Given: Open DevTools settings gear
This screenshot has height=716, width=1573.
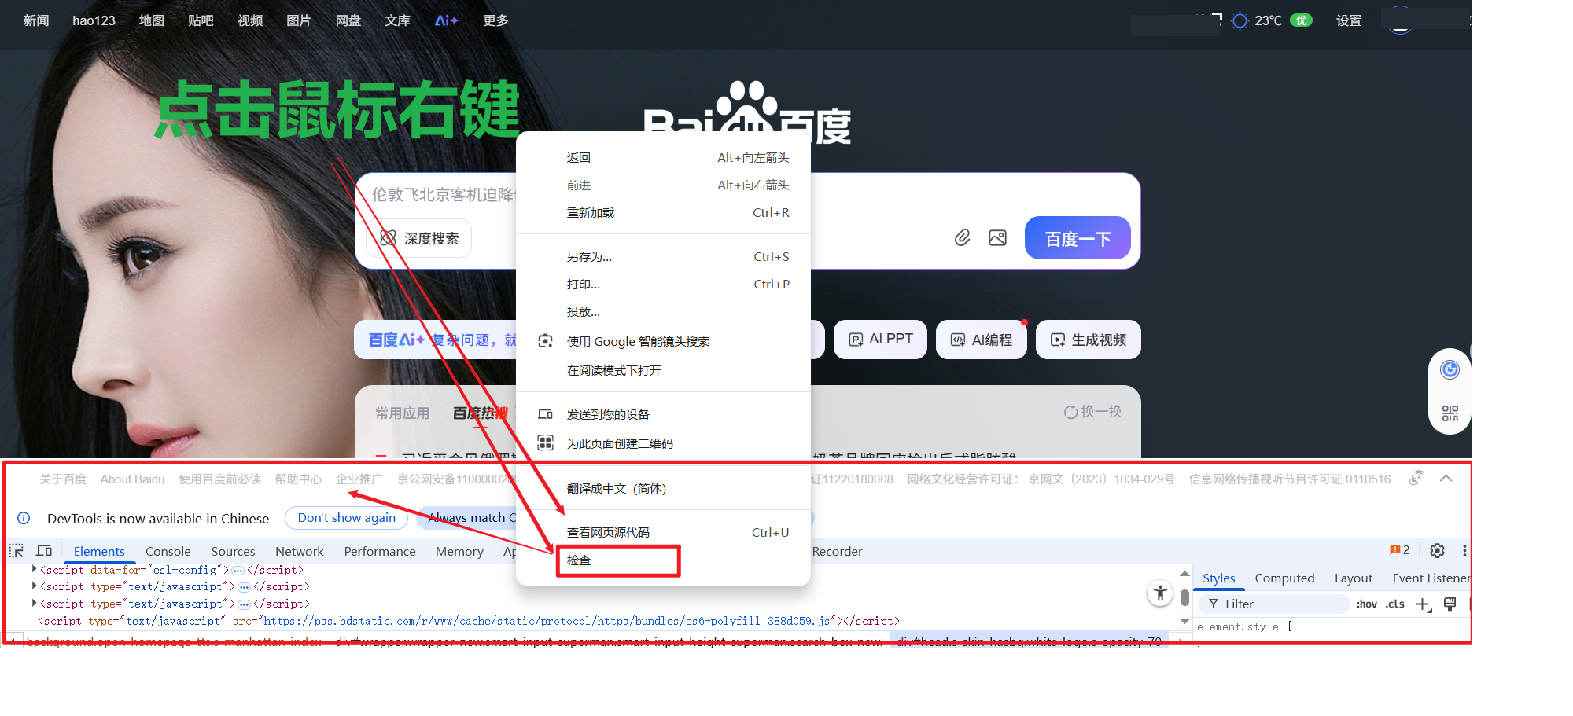Looking at the screenshot, I should (x=1437, y=550).
